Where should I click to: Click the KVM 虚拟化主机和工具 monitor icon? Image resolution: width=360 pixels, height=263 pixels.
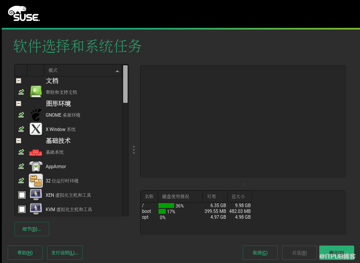(x=36, y=209)
